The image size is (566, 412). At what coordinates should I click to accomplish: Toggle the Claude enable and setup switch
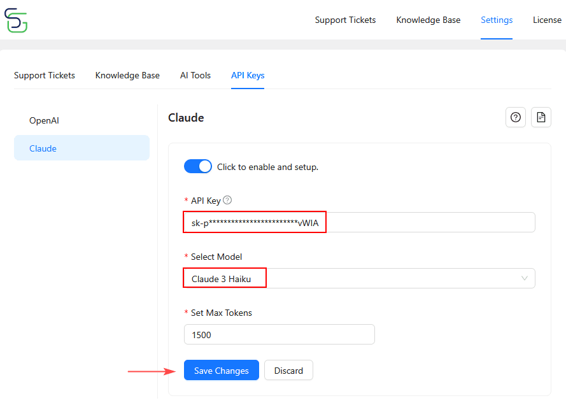[x=198, y=167]
